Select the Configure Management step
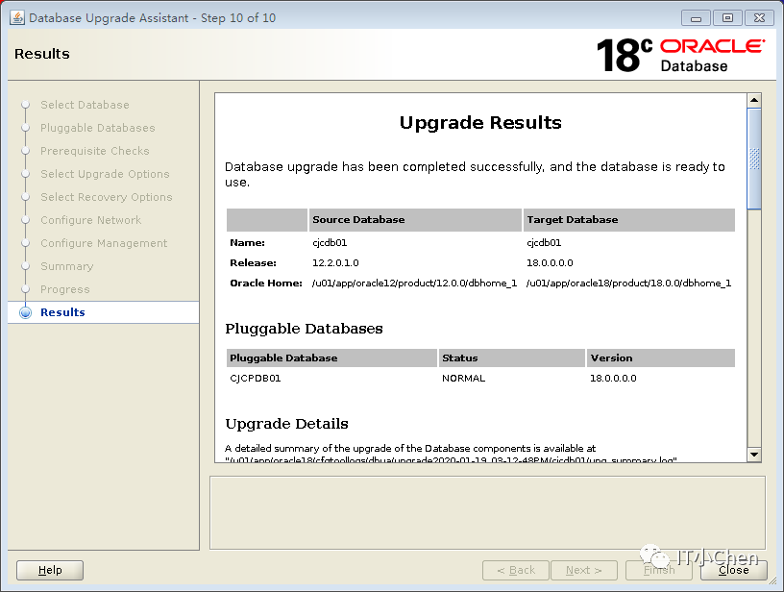The image size is (784, 592). pyautogui.click(x=104, y=243)
